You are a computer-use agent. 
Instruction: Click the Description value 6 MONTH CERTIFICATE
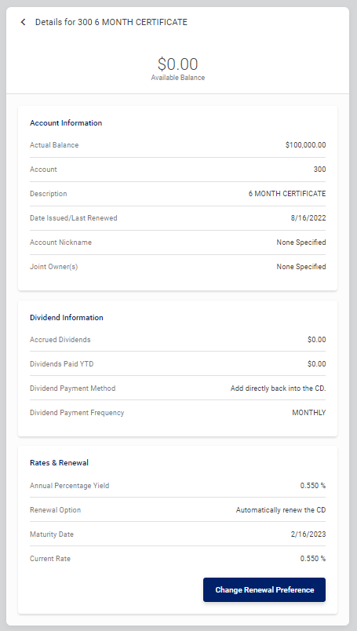point(287,194)
